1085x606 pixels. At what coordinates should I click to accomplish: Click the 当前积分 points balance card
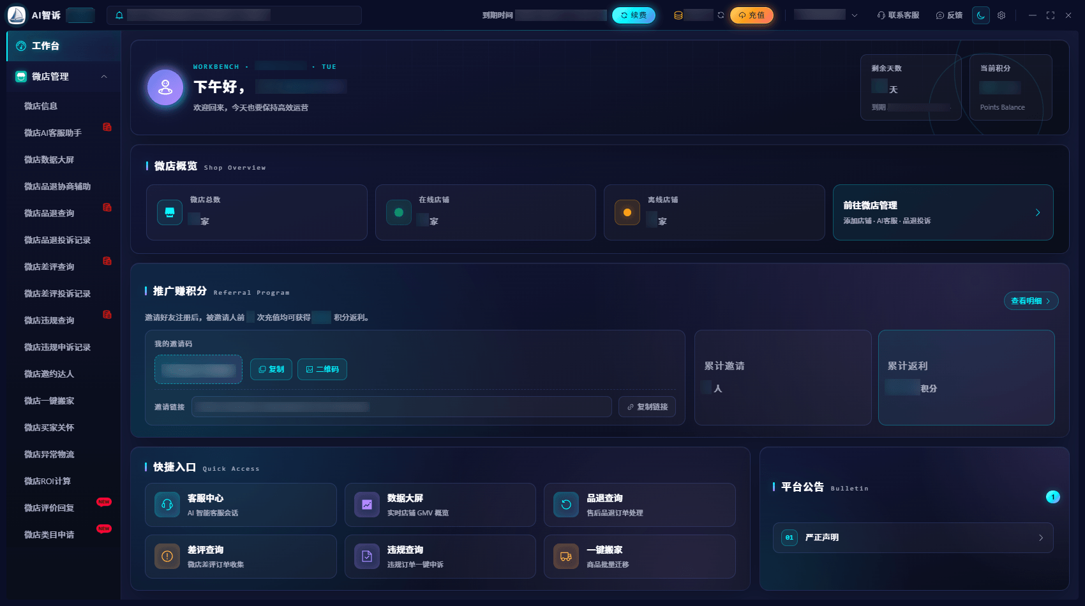tap(1011, 87)
